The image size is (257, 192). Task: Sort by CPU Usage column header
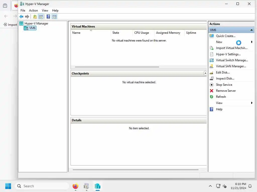click(143, 33)
